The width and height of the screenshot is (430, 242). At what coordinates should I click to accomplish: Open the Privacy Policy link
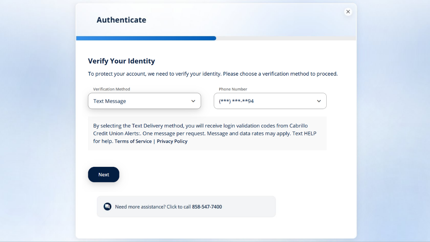172,142
